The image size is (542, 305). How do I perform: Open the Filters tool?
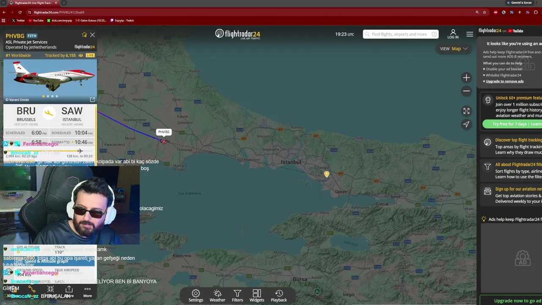point(238,296)
